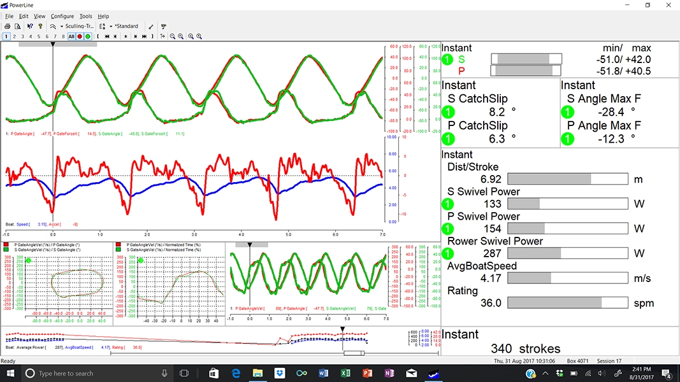Click the Rating spm bar
Image resolution: width=680 pixels, height=382 pixels.
(568, 302)
